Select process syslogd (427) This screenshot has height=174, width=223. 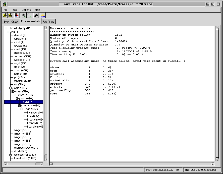22,60
